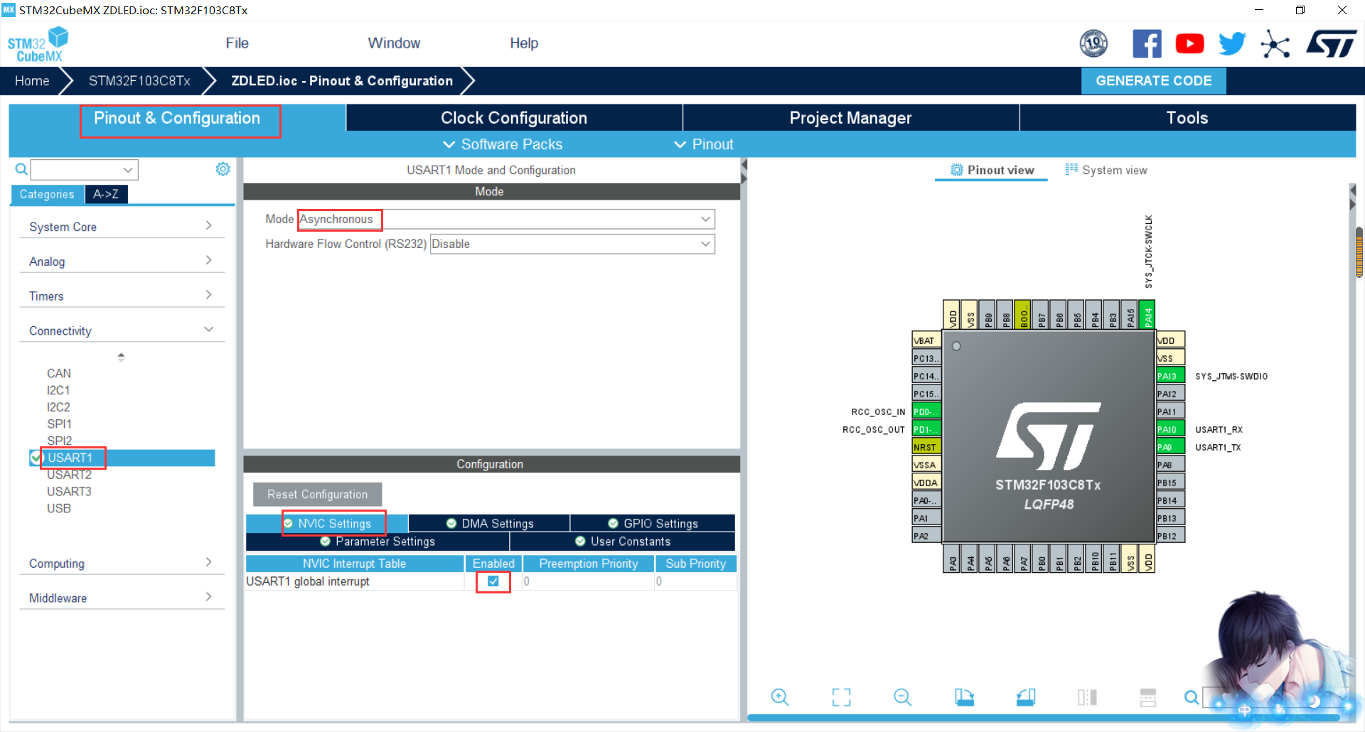Select the PD1 oscillator-out pin
1365x732 pixels.
[x=926, y=429]
